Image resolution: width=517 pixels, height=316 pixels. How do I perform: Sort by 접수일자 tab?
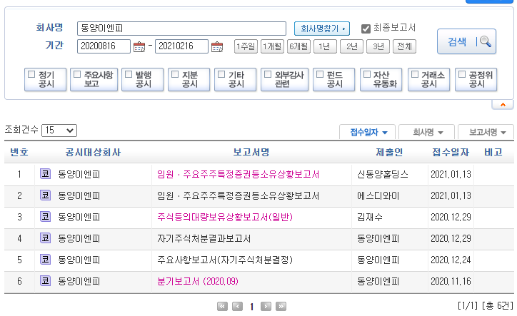[368, 133]
